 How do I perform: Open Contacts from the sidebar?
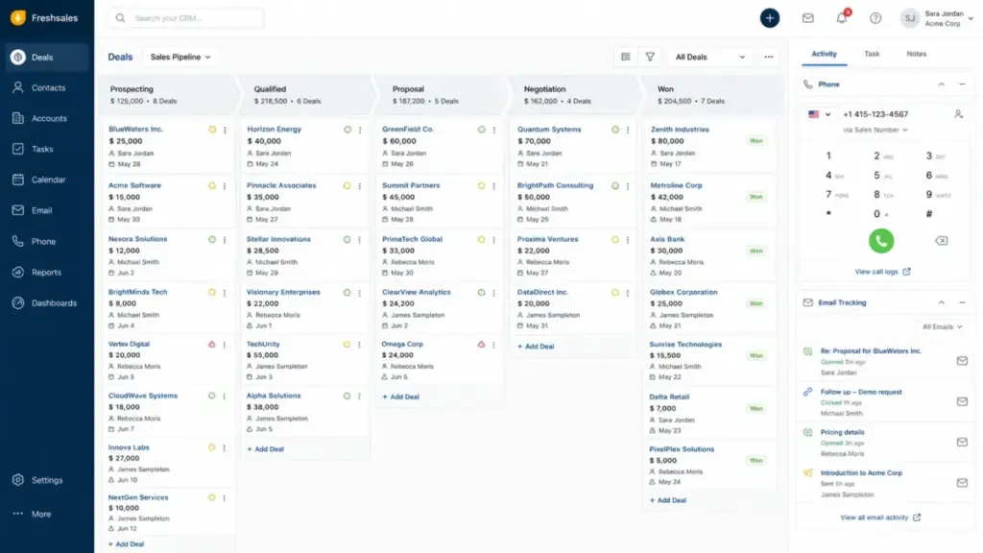click(x=47, y=87)
